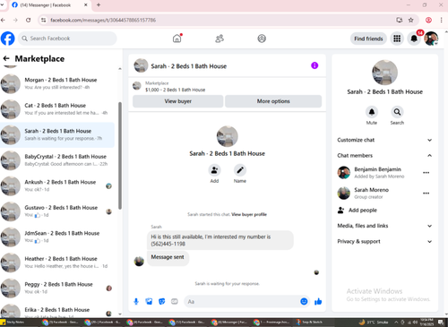Open JdmSean - 2 Beds 1 Bath House chat
448x327 pixels.
57,237
